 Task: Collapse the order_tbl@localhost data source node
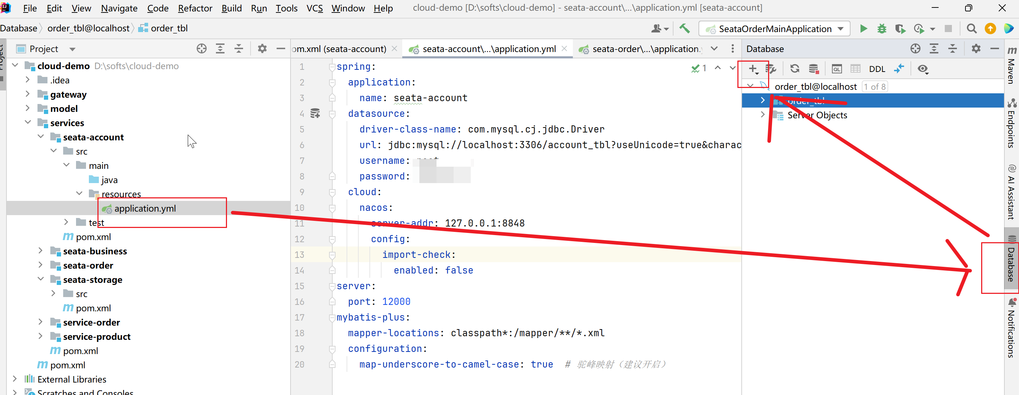click(x=750, y=86)
